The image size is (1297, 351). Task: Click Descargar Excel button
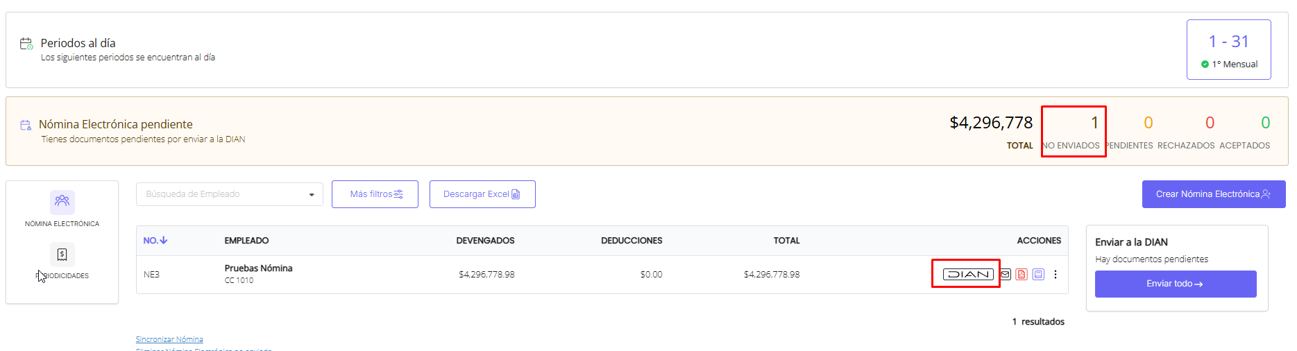tap(482, 194)
